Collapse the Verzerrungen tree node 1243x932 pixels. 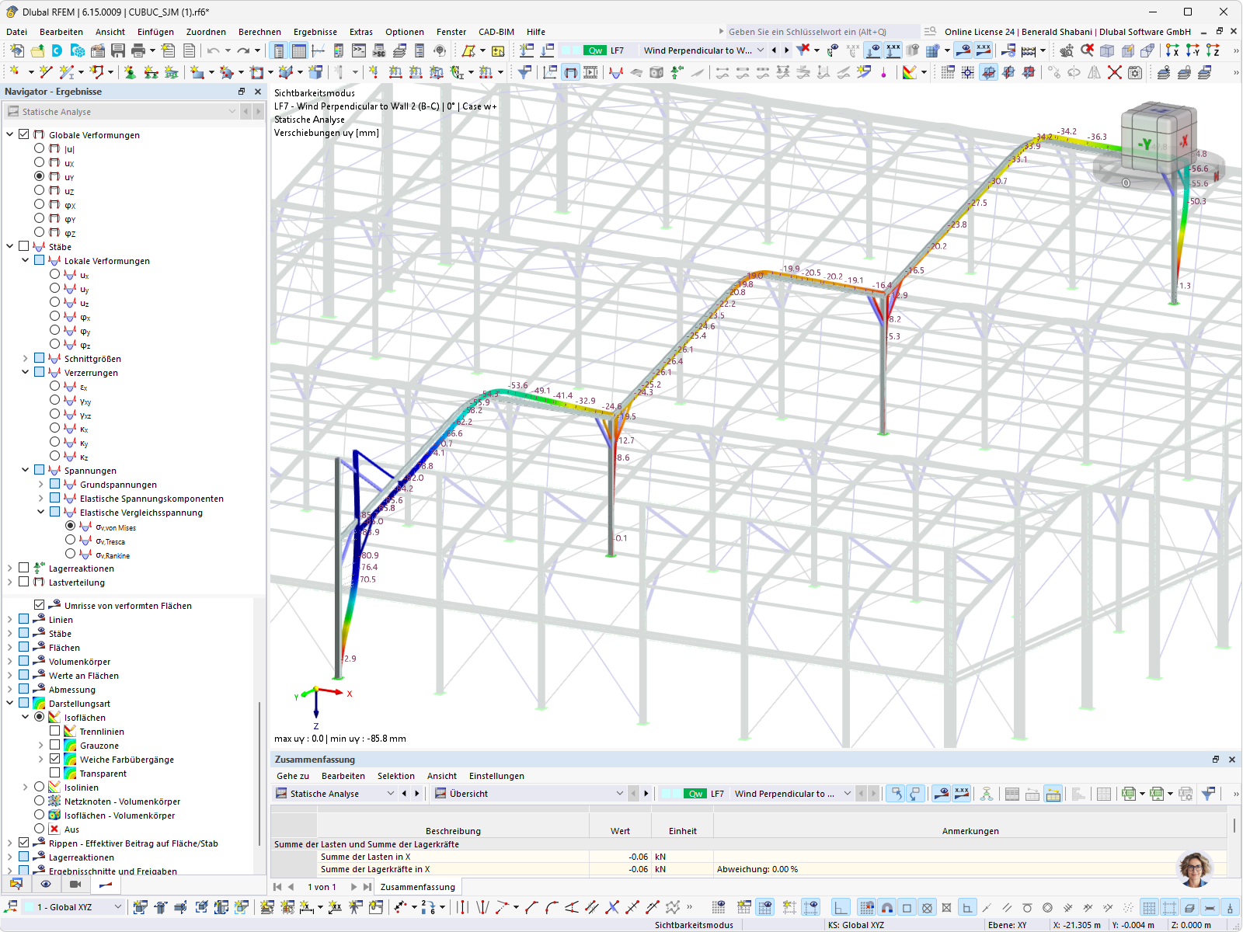(x=26, y=372)
